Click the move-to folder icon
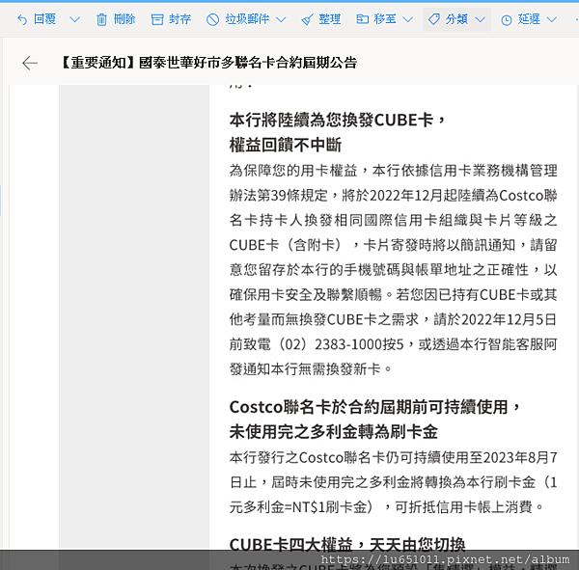 [x=362, y=19]
